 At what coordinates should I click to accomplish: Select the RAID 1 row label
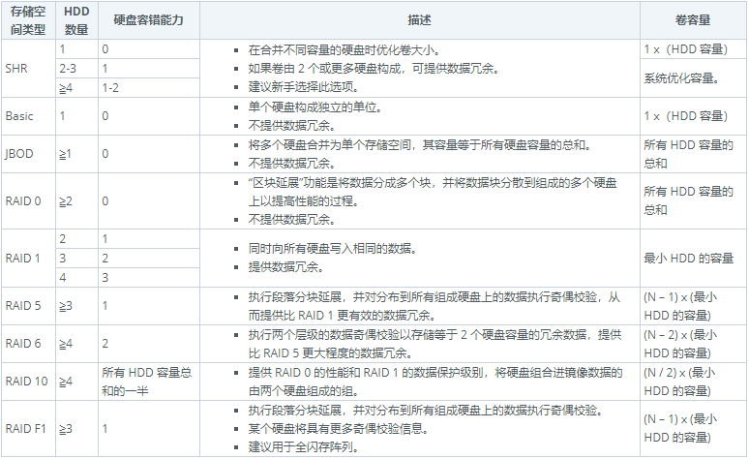coord(28,259)
